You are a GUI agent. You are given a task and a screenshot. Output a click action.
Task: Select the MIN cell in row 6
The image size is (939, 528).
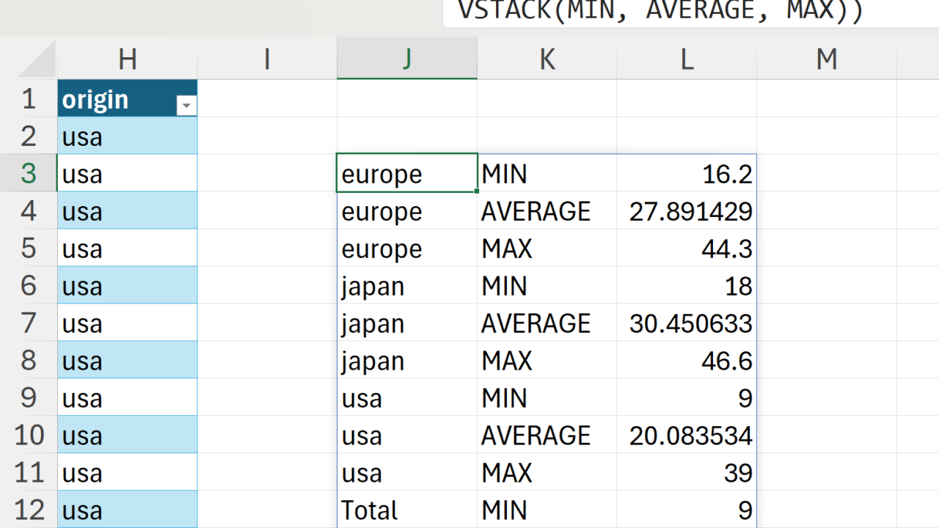click(547, 287)
